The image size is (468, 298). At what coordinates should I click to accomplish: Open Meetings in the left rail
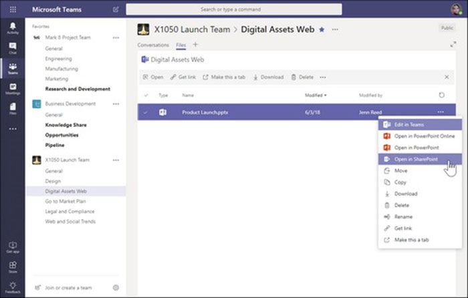[x=13, y=89]
